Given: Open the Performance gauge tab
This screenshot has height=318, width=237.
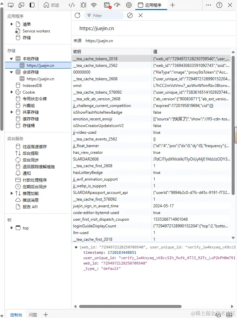Looking at the screenshot, I should point(117,5).
